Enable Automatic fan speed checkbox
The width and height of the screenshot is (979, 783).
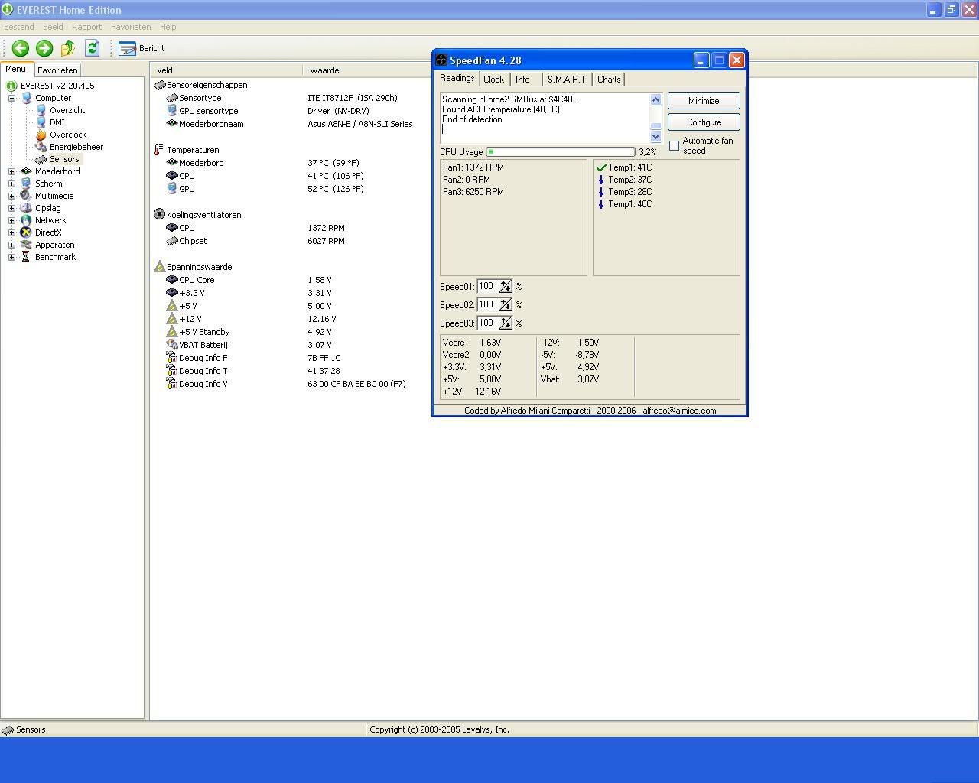[674, 145]
